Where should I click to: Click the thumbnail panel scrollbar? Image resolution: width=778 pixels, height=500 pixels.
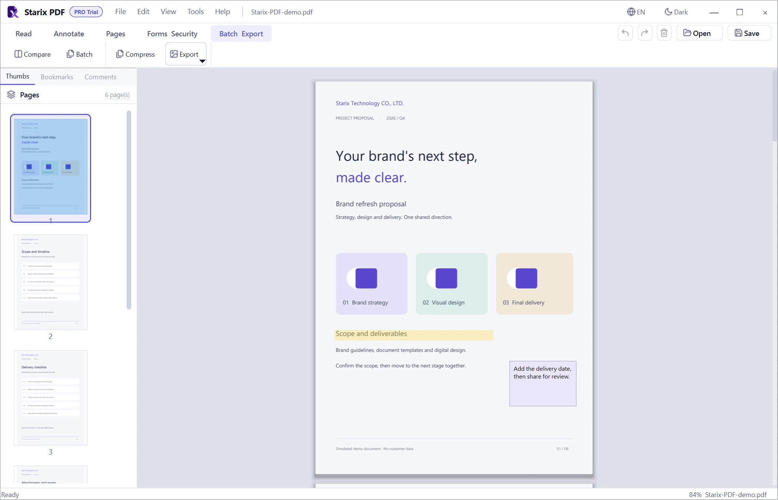click(x=129, y=210)
